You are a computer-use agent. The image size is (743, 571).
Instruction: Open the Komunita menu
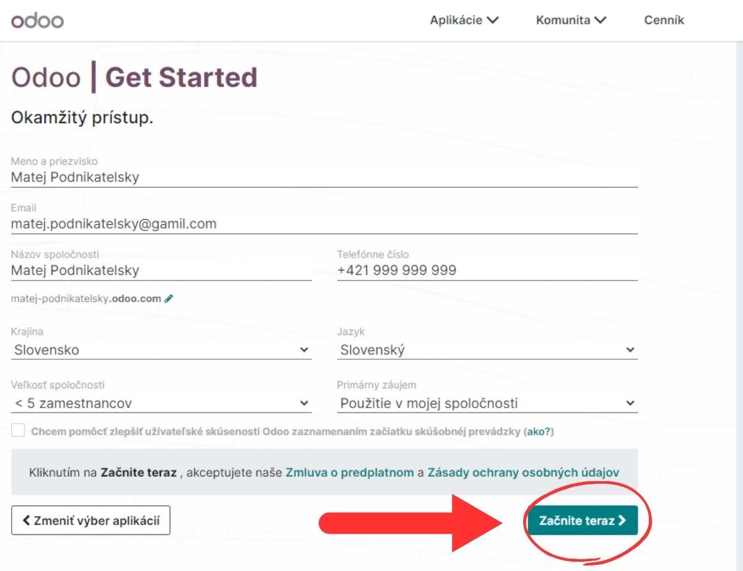click(571, 20)
